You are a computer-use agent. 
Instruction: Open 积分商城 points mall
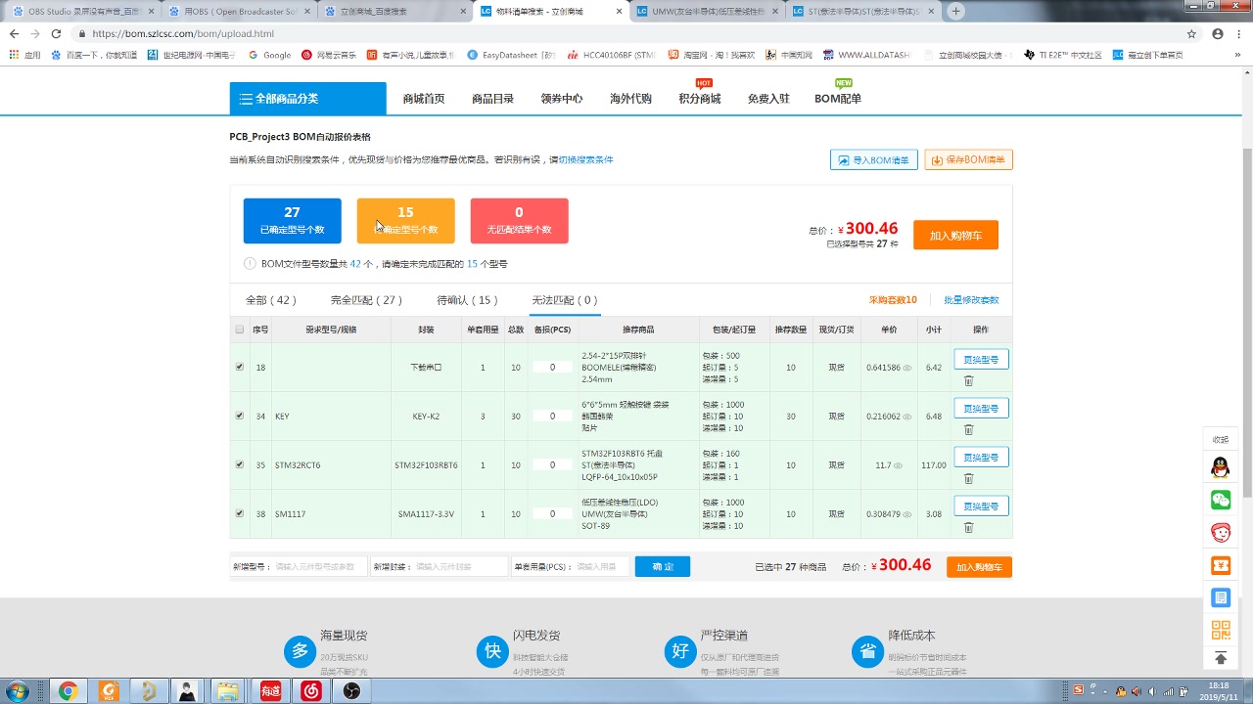[700, 99]
